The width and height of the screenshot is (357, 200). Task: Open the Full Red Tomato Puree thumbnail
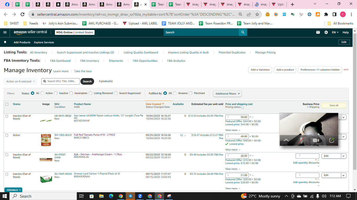46,140
